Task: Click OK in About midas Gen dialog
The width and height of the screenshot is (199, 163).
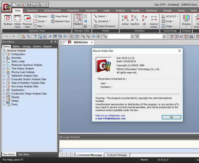Action: pyautogui.click(x=171, y=117)
